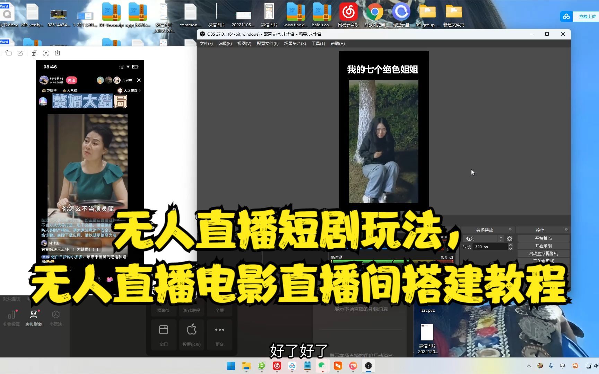Select 小玩法 in the live tool
The height and width of the screenshot is (374, 599).
click(x=56, y=318)
